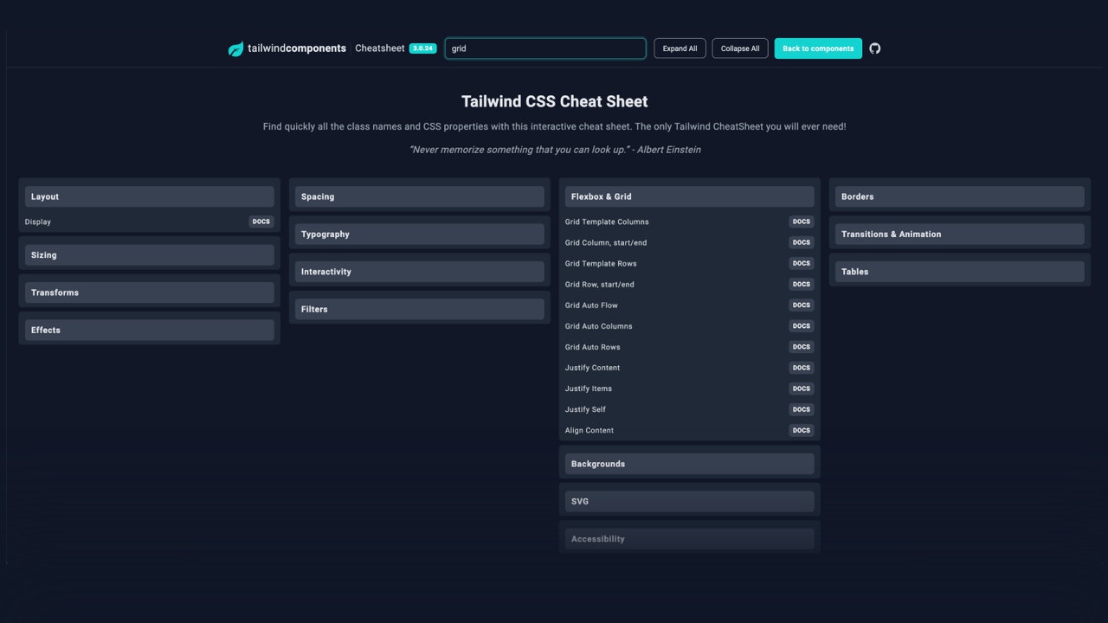The image size is (1108, 623).
Task: Click the Expand All button
Action: tap(680, 48)
